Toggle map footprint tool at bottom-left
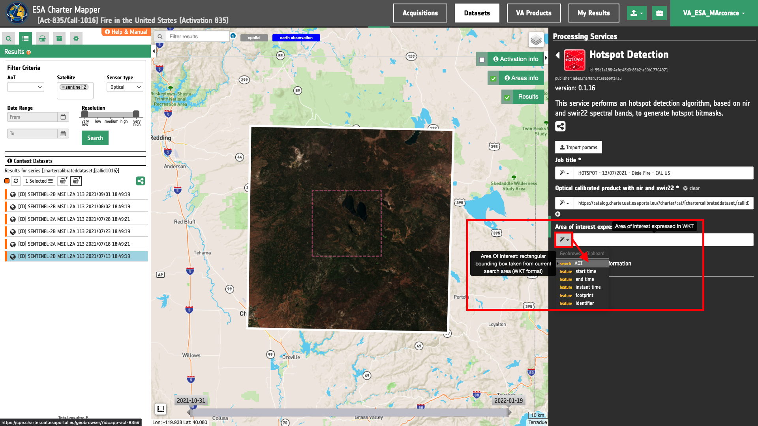Image resolution: width=758 pixels, height=426 pixels. 161,409
